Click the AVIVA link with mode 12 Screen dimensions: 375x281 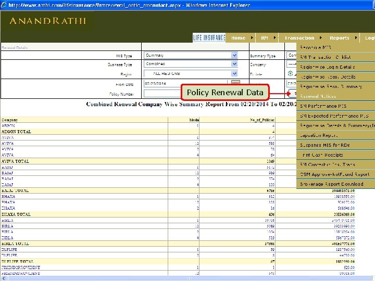(x=7, y=144)
